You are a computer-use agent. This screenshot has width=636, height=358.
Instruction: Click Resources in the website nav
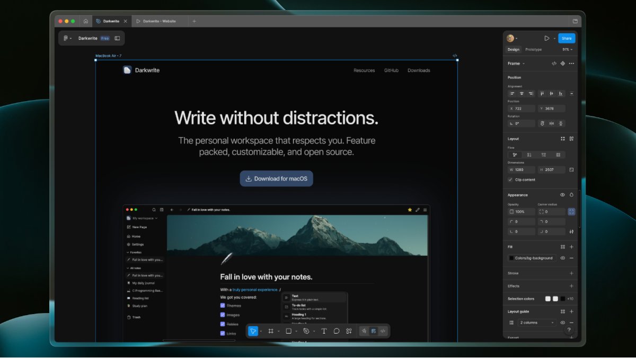coord(364,70)
